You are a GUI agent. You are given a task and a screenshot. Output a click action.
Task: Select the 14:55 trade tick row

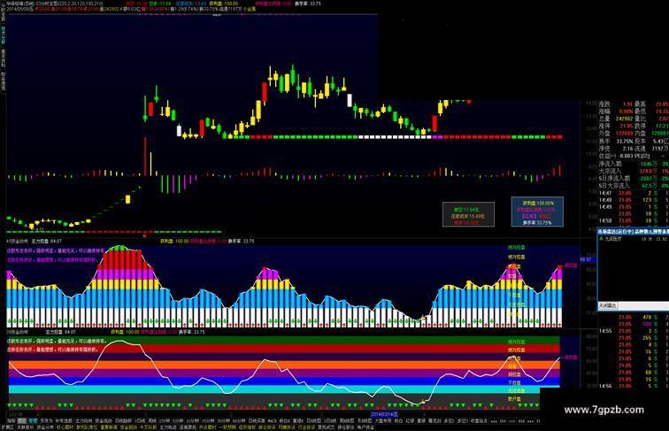(634, 331)
